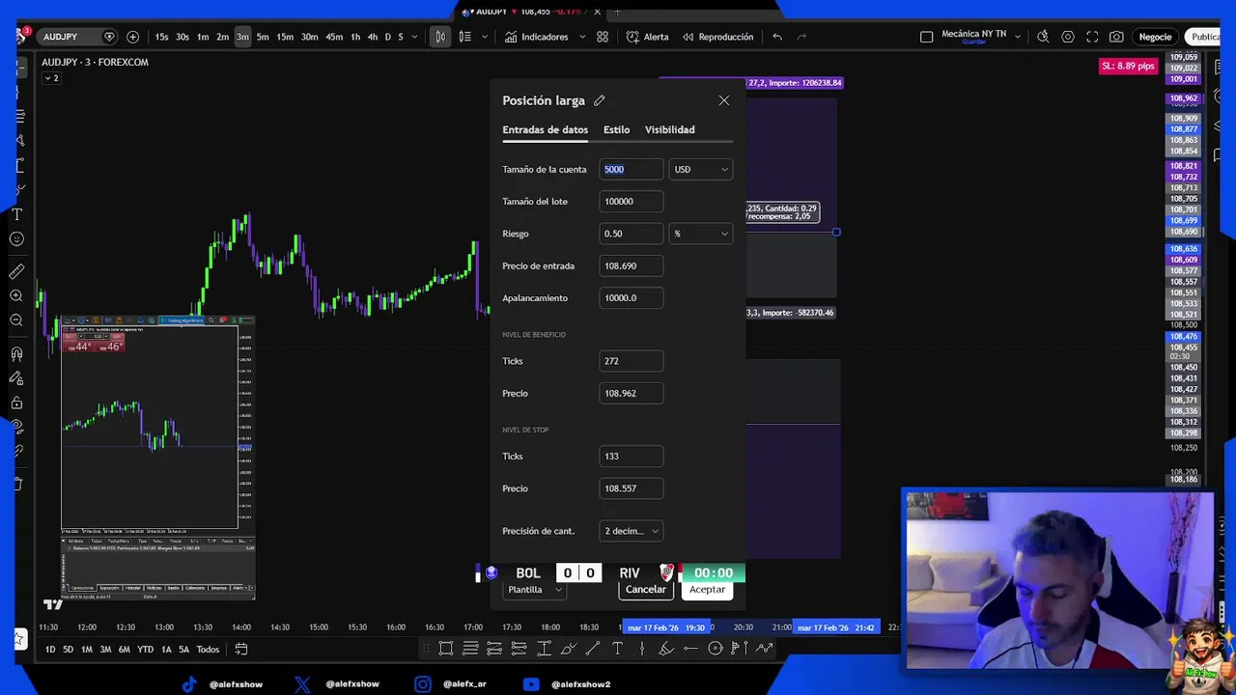Select the 1h timeframe
The height and width of the screenshot is (695, 1236).
tap(355, 37)
